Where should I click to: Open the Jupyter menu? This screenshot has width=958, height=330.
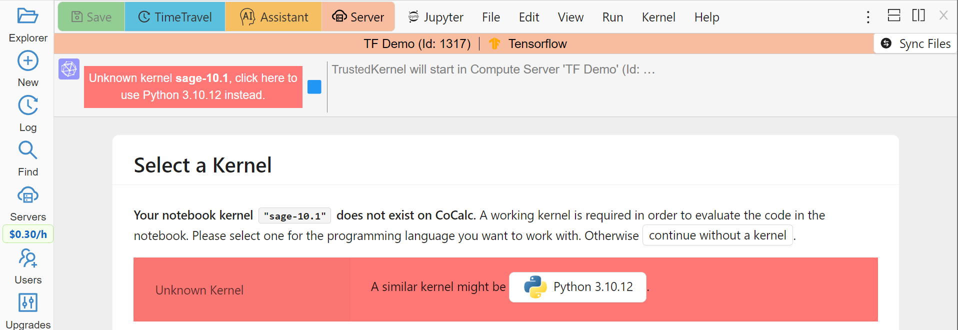click(x=435, y=17)
